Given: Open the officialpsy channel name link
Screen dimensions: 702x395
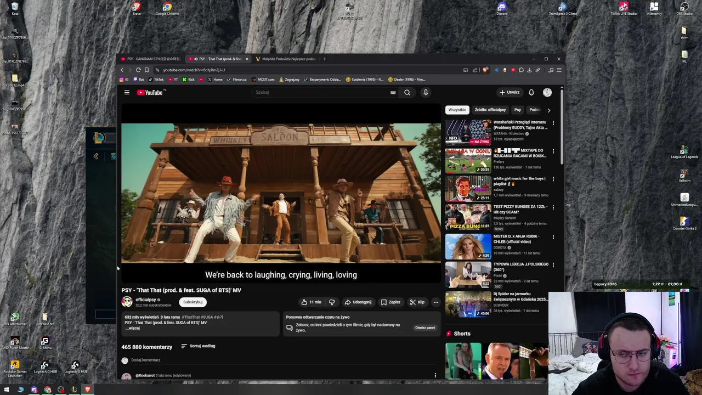Looking at the screenshot, I should [x=146, y=300].
